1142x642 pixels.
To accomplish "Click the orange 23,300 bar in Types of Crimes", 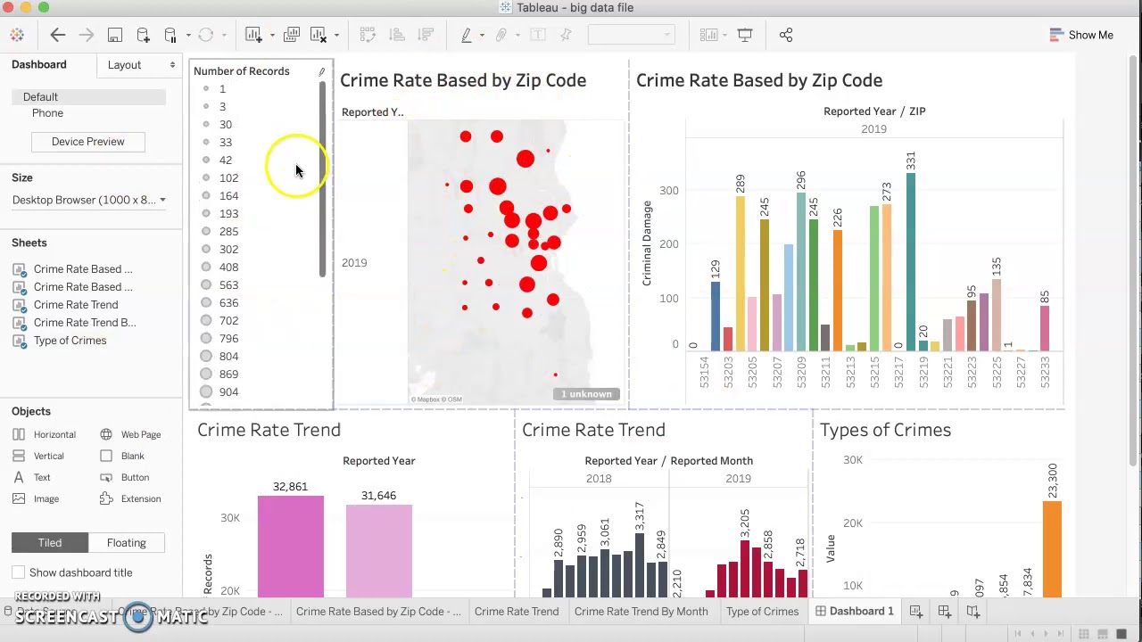I will [1052, 549].
